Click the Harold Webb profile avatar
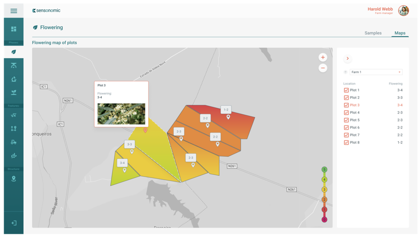The height and width of the screenshot is (237, 420). click(403, 10)
